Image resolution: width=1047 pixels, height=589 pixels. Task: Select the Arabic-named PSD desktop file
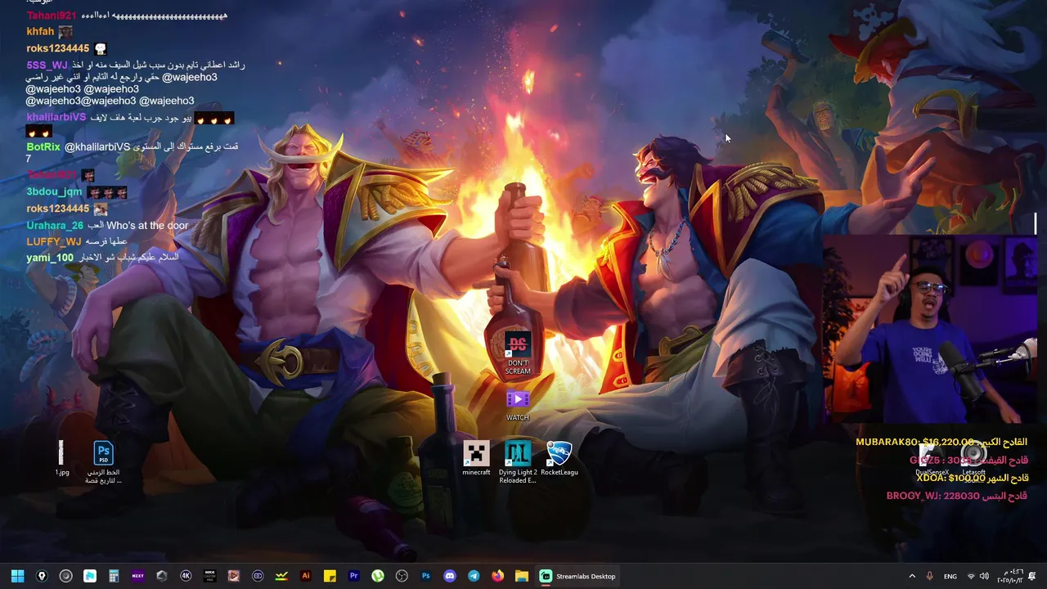103,463
